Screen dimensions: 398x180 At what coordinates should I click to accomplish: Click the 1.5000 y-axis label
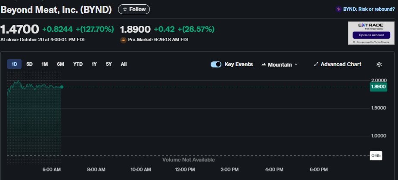(x=379, y=108)
